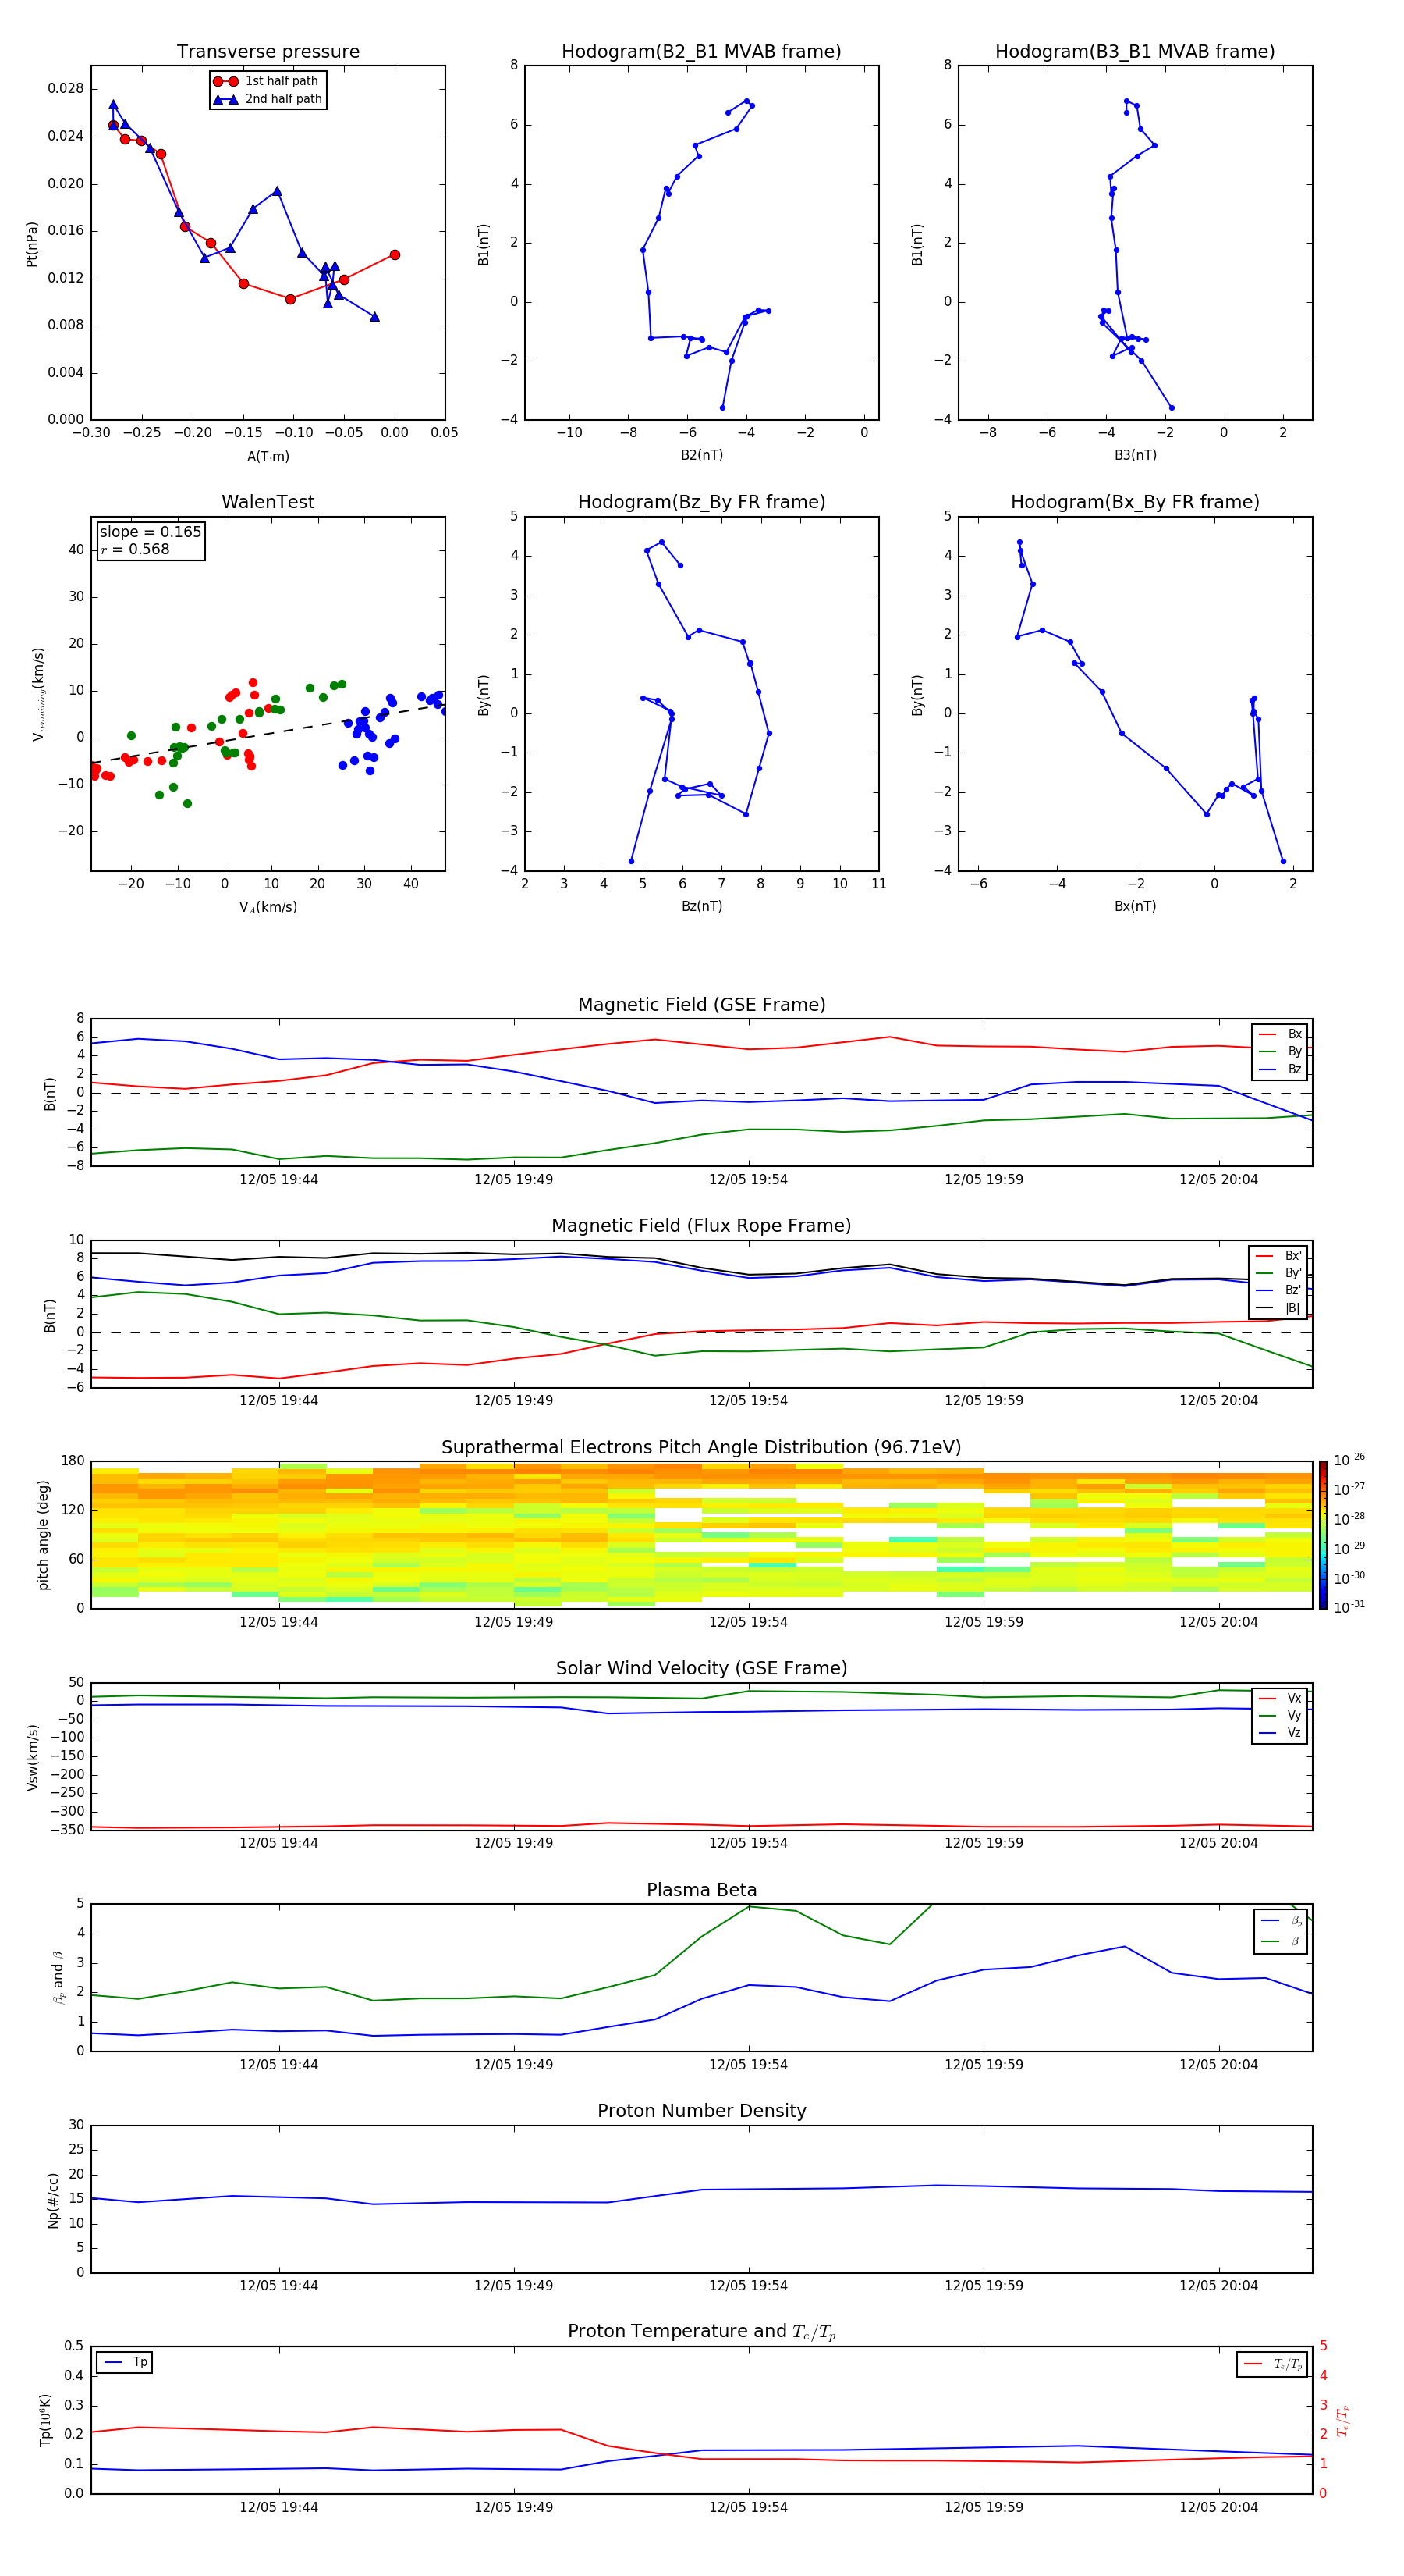Click '12/05 19:49' tick under temperature plot

(514, 2507)
